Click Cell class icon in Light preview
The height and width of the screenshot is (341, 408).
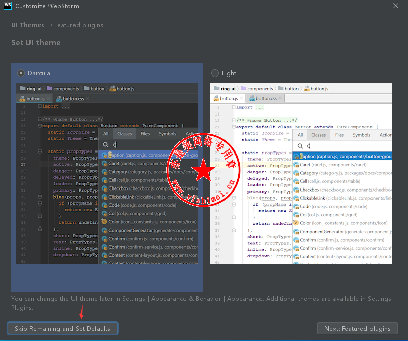(x=296, y=181)
